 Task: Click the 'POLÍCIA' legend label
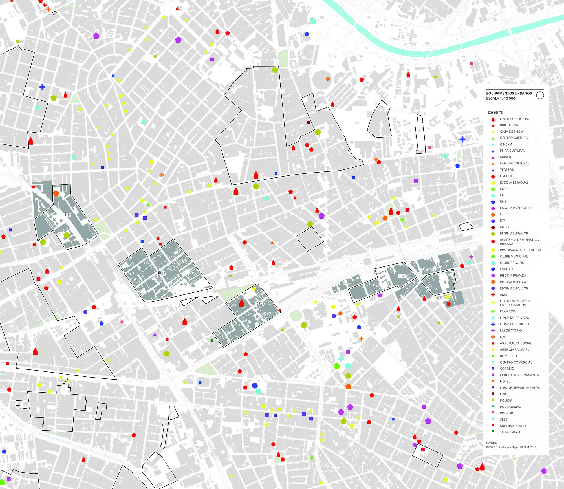pos(506,400)
